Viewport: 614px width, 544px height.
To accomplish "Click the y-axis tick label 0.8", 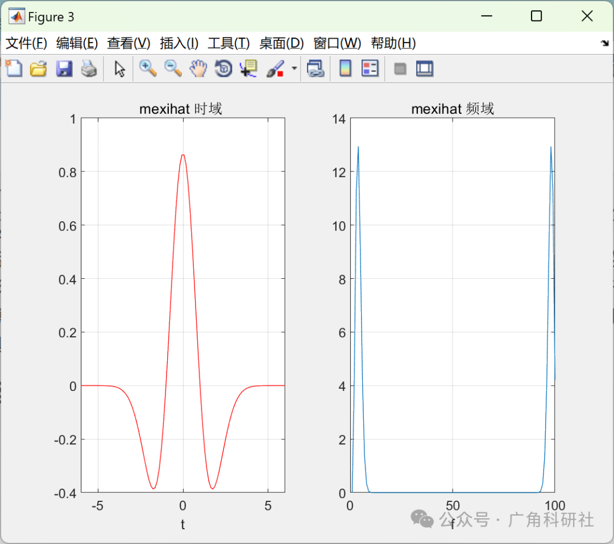I will point(67,172).
